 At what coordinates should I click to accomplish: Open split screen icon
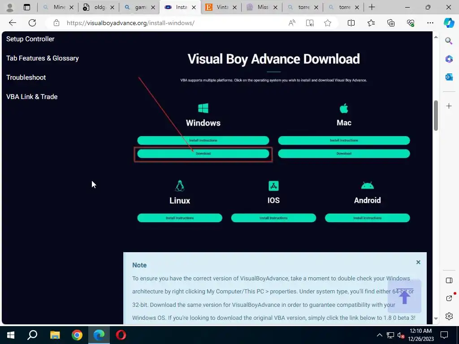[x=351, y=23]
